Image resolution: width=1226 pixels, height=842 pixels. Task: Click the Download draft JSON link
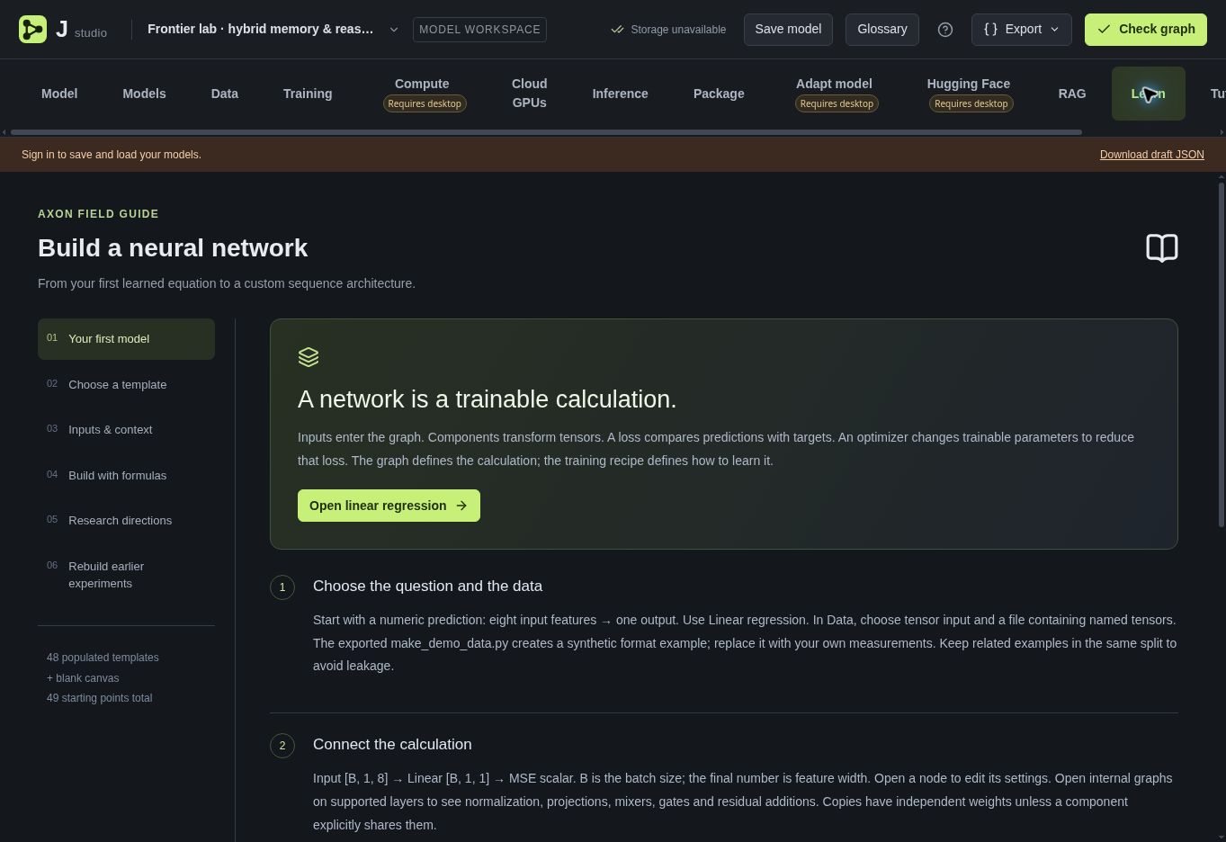point(1151,155)
